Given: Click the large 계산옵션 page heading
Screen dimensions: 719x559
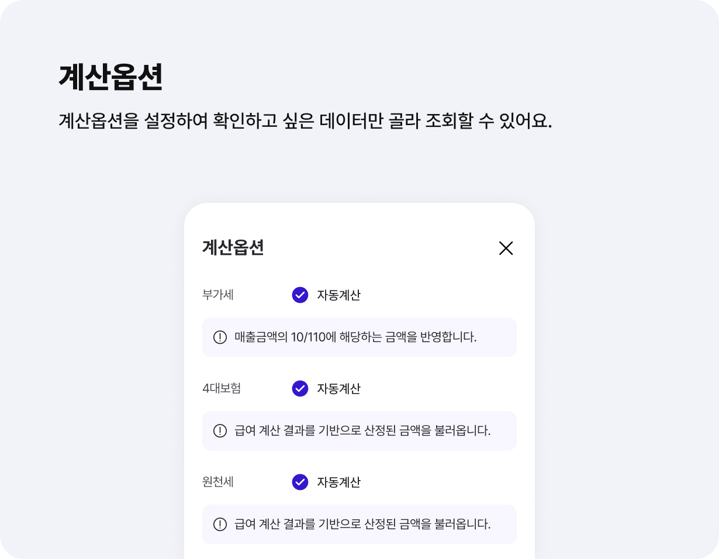Looking at the screenshot, I should pos(110,77).
